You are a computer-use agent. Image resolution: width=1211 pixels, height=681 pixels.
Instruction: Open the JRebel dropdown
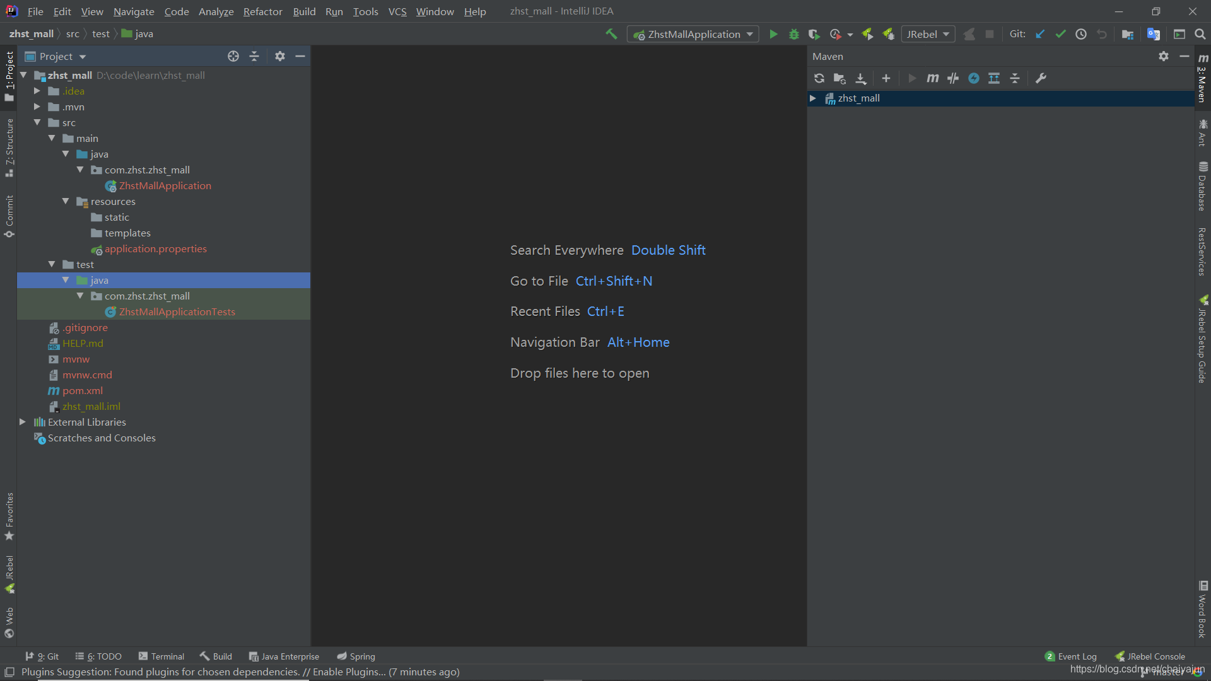pyautogui.click(x=928, y=34)
